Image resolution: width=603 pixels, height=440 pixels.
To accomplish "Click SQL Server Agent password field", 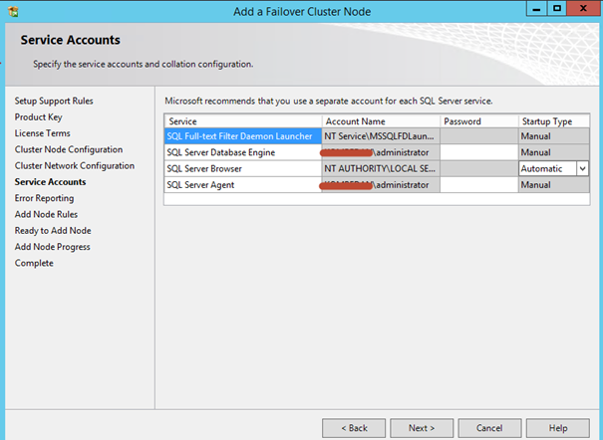I will 478,185.
